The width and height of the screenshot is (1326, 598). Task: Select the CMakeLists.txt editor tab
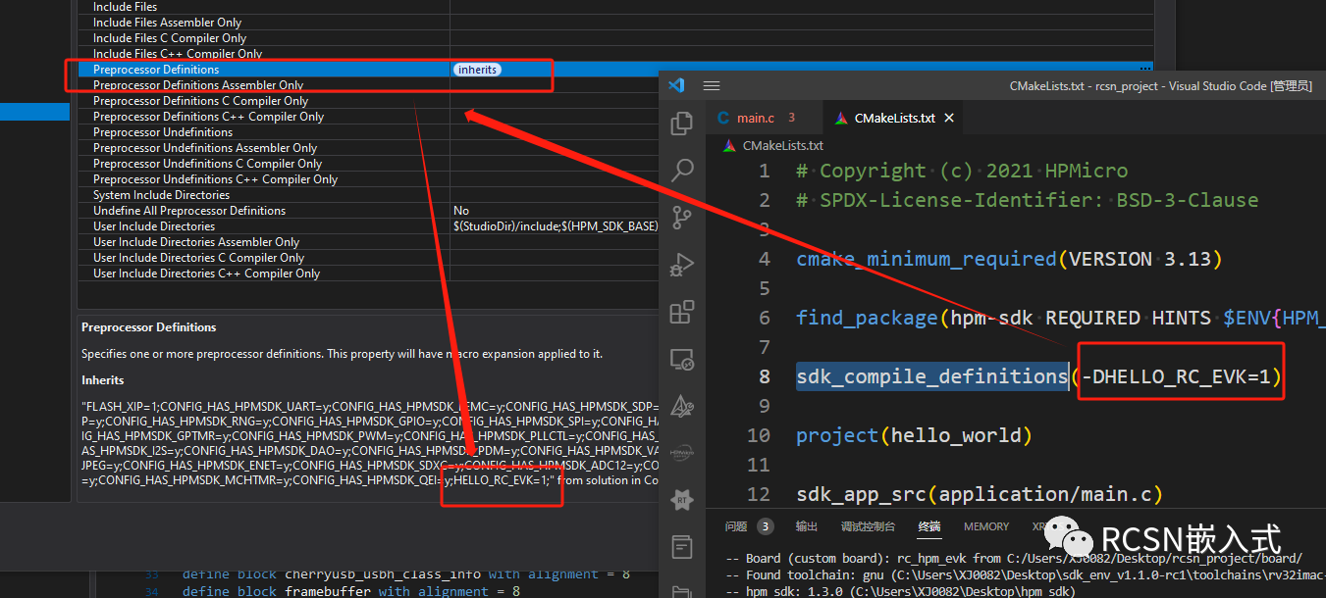pyautogui.click(x=893, y=118)
